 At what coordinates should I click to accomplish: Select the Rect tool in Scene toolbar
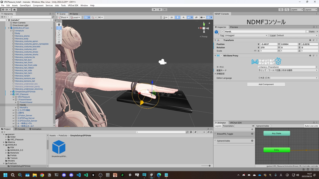(59, 38)
